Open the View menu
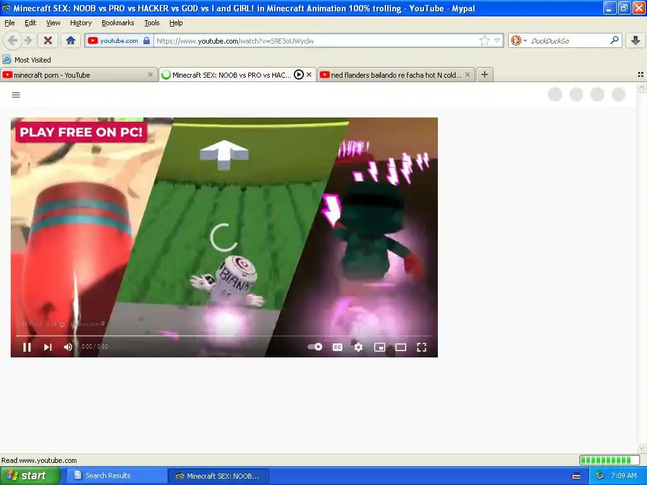The width and height of the screenshot is (647, 485). 53,23
